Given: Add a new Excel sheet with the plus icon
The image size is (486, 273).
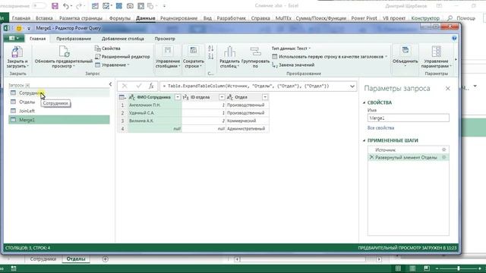Looking at the screenshot, I should (106, 259).
